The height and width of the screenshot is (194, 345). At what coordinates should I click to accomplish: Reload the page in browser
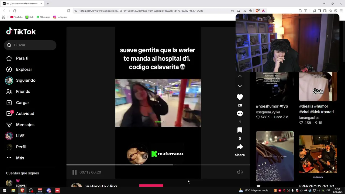15,11
